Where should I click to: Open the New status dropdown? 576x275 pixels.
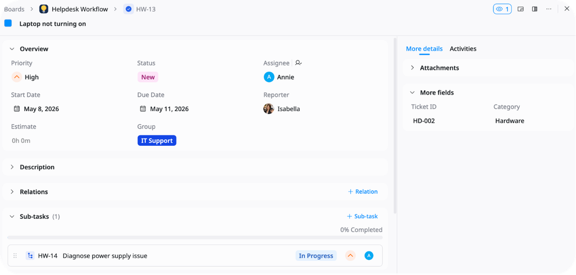click(x=148, y=77)
